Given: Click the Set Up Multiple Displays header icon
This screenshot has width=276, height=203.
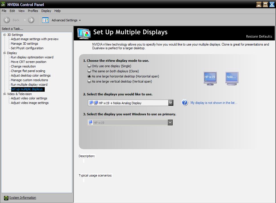Looking at the screenshot, I should pyautogui.click(x=84, y=33).
